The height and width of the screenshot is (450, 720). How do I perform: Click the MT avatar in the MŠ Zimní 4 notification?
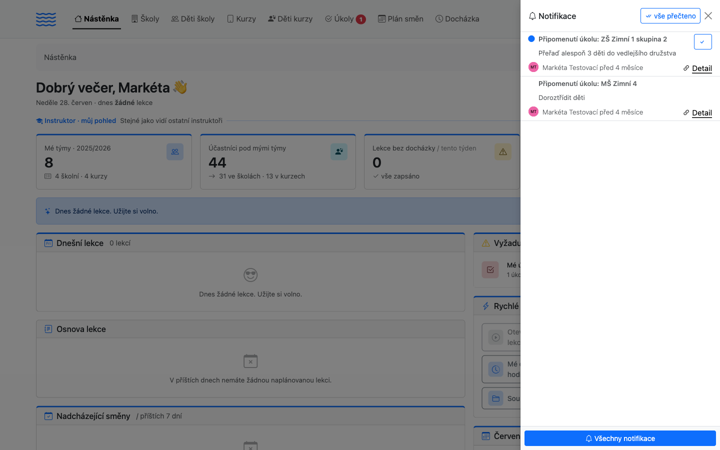click(533, 111)
